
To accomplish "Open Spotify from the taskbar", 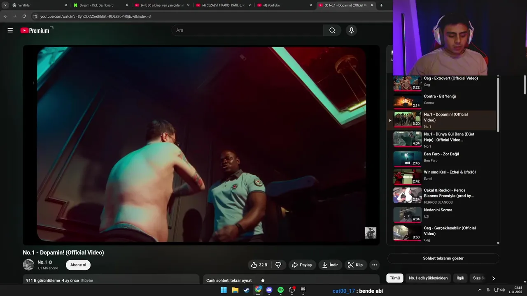I will click(x=280, y=290).
